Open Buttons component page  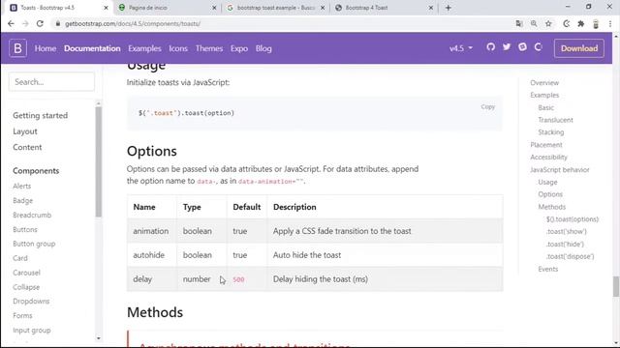[x=25, y=229]
